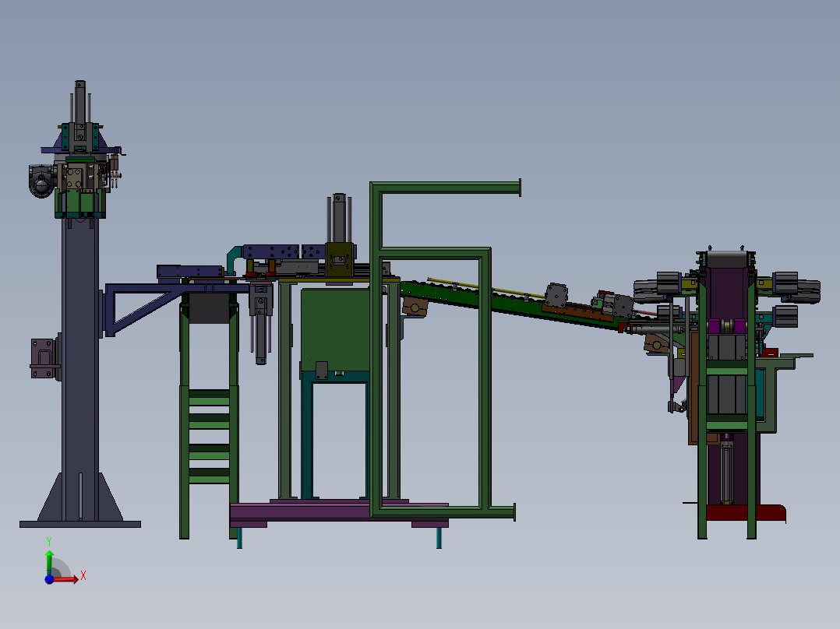
Task: Click the top horizontal bar of green frame
Action: tap(446, 188)
